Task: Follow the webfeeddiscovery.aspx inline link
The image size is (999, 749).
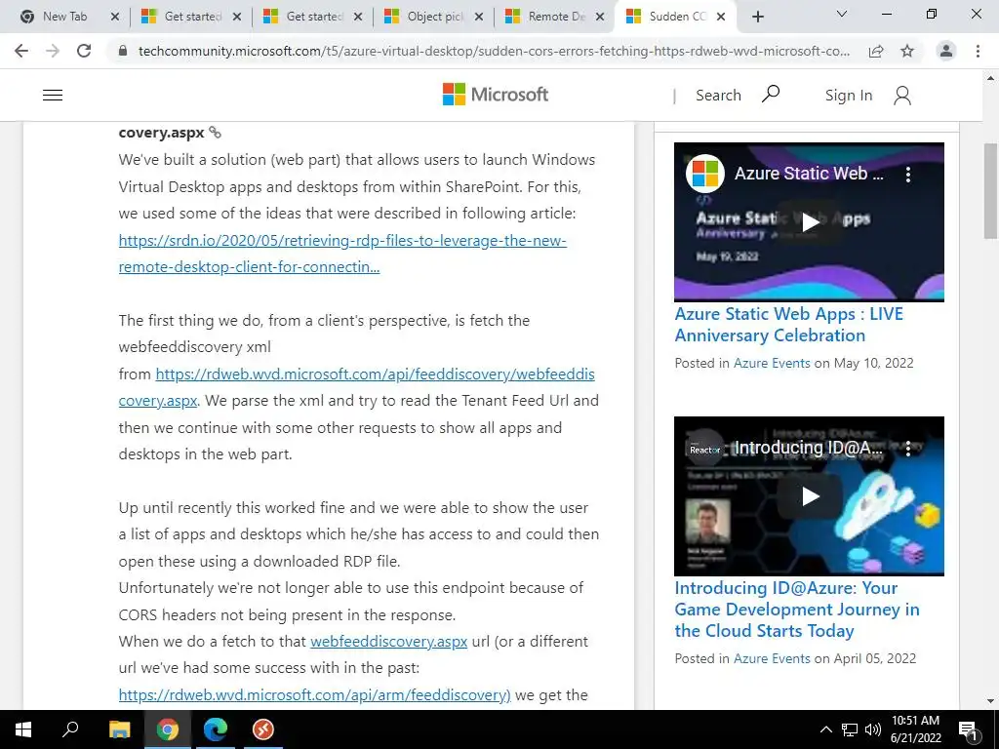Action: [388, 642]
